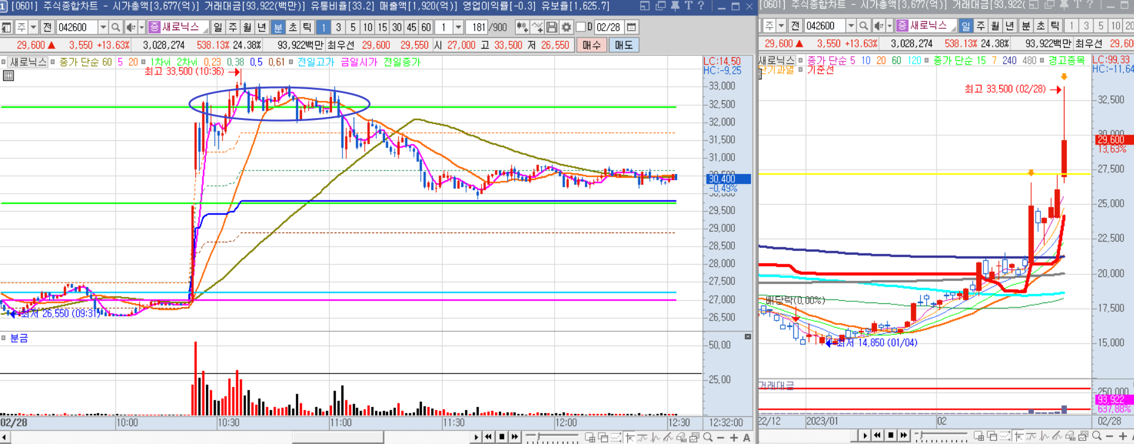Image resolution: width=1134 pixels, height=444 pixels.
Task: Open the stock code 042600 dropdown, right chart
Action: click(x=850, y=26)
